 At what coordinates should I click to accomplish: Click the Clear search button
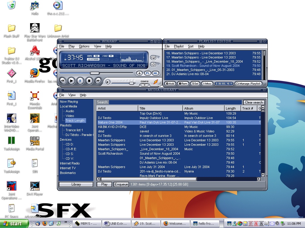pyautogui.click(x=254, y=102)
